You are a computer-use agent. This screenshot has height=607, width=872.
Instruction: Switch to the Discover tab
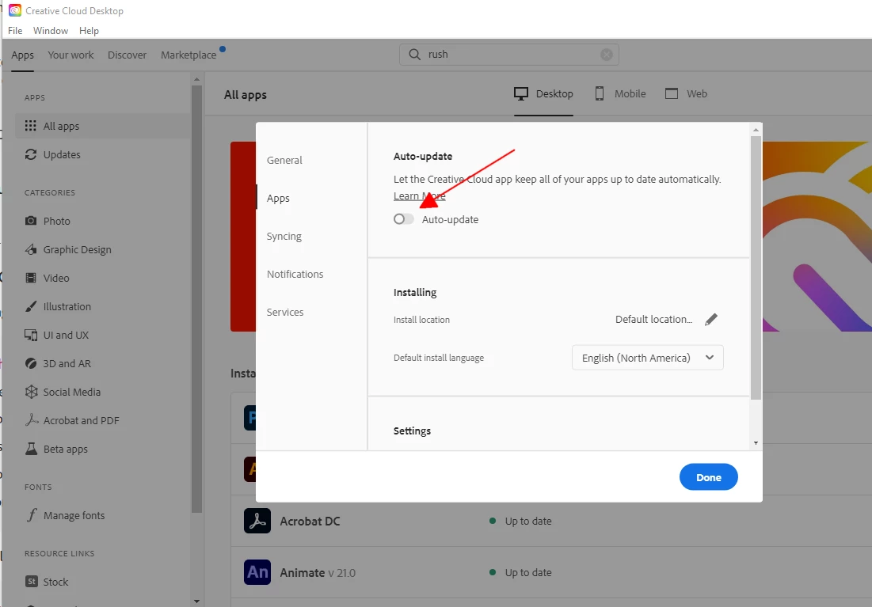[127, 55]
